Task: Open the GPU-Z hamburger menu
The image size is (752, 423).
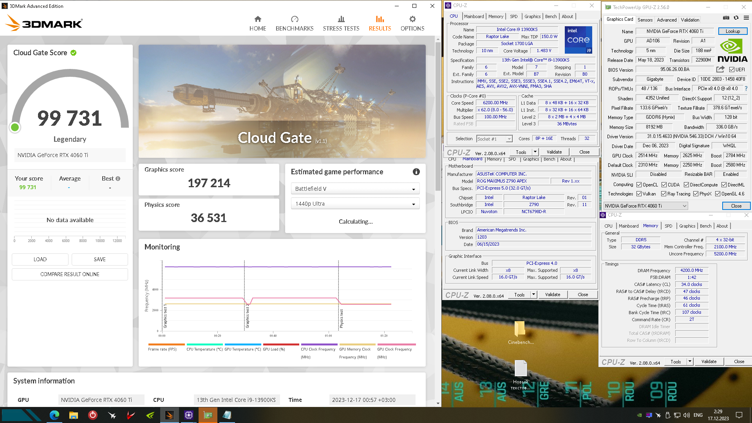Action: pyautogui.click(x=746, y=18)
